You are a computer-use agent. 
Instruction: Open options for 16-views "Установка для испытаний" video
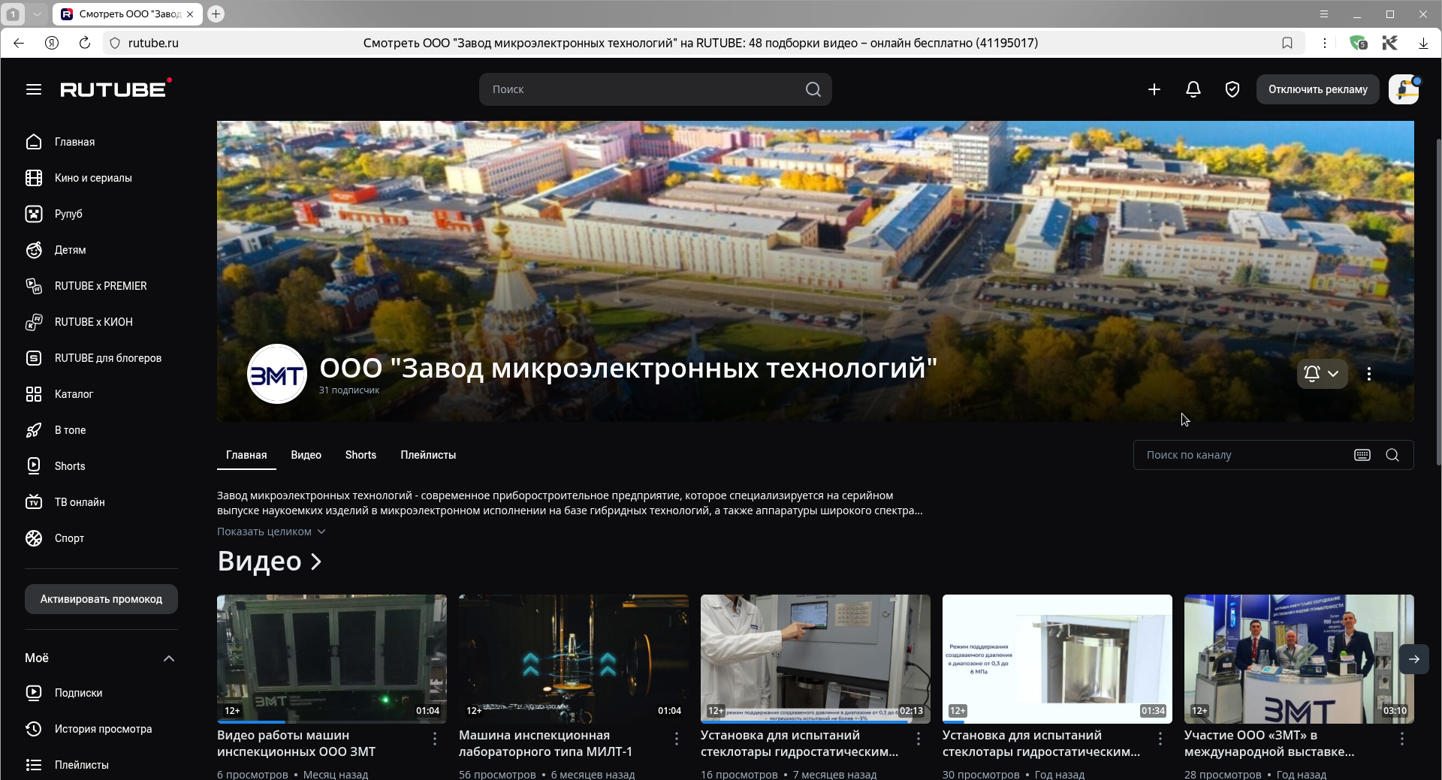pyautogui.click(x=919, y=739)
